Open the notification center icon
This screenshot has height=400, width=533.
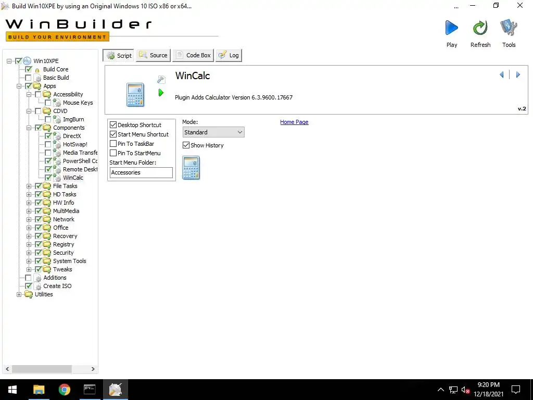pyautogui.click(x=516, y=390)
